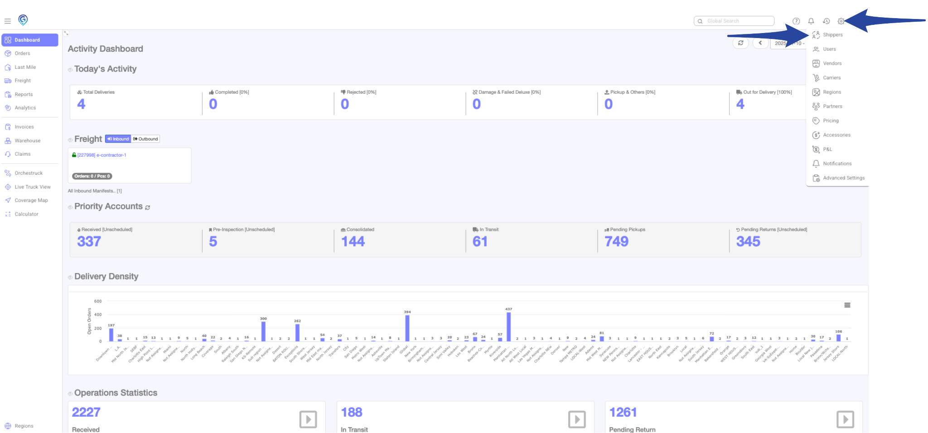Expand the In Transit statistics play arrow
This screenshot has height=433, width=928.
577,419
